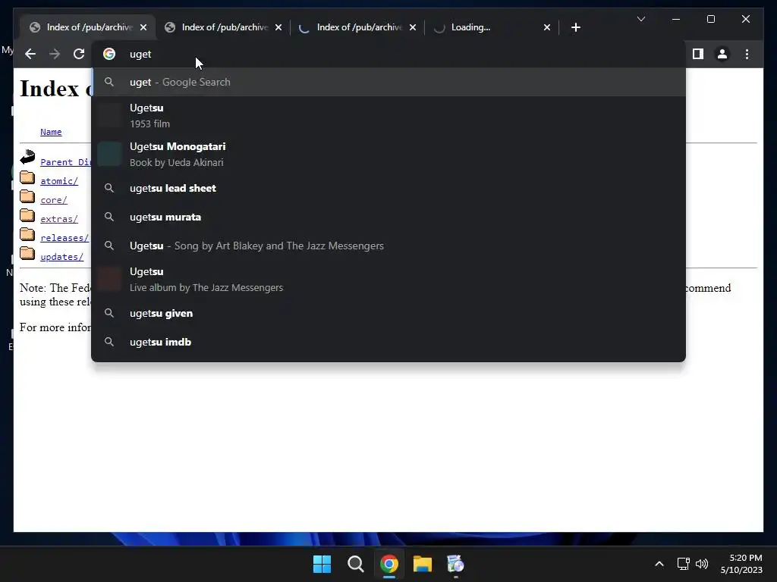Open the releases/ folder link
777x582 pixels.
click(x=64, y=238)
